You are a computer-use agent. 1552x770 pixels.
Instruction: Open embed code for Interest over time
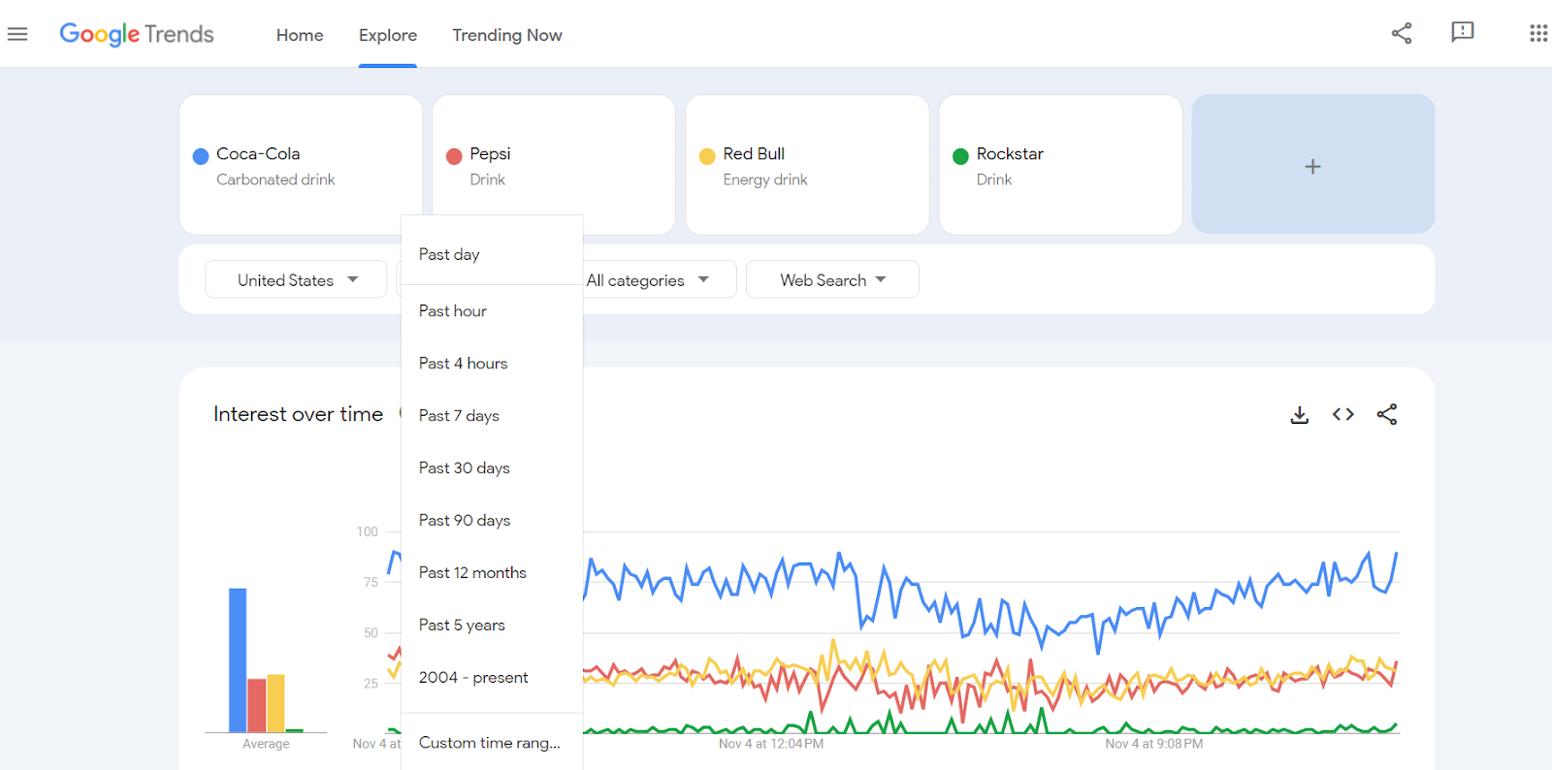1343,414
